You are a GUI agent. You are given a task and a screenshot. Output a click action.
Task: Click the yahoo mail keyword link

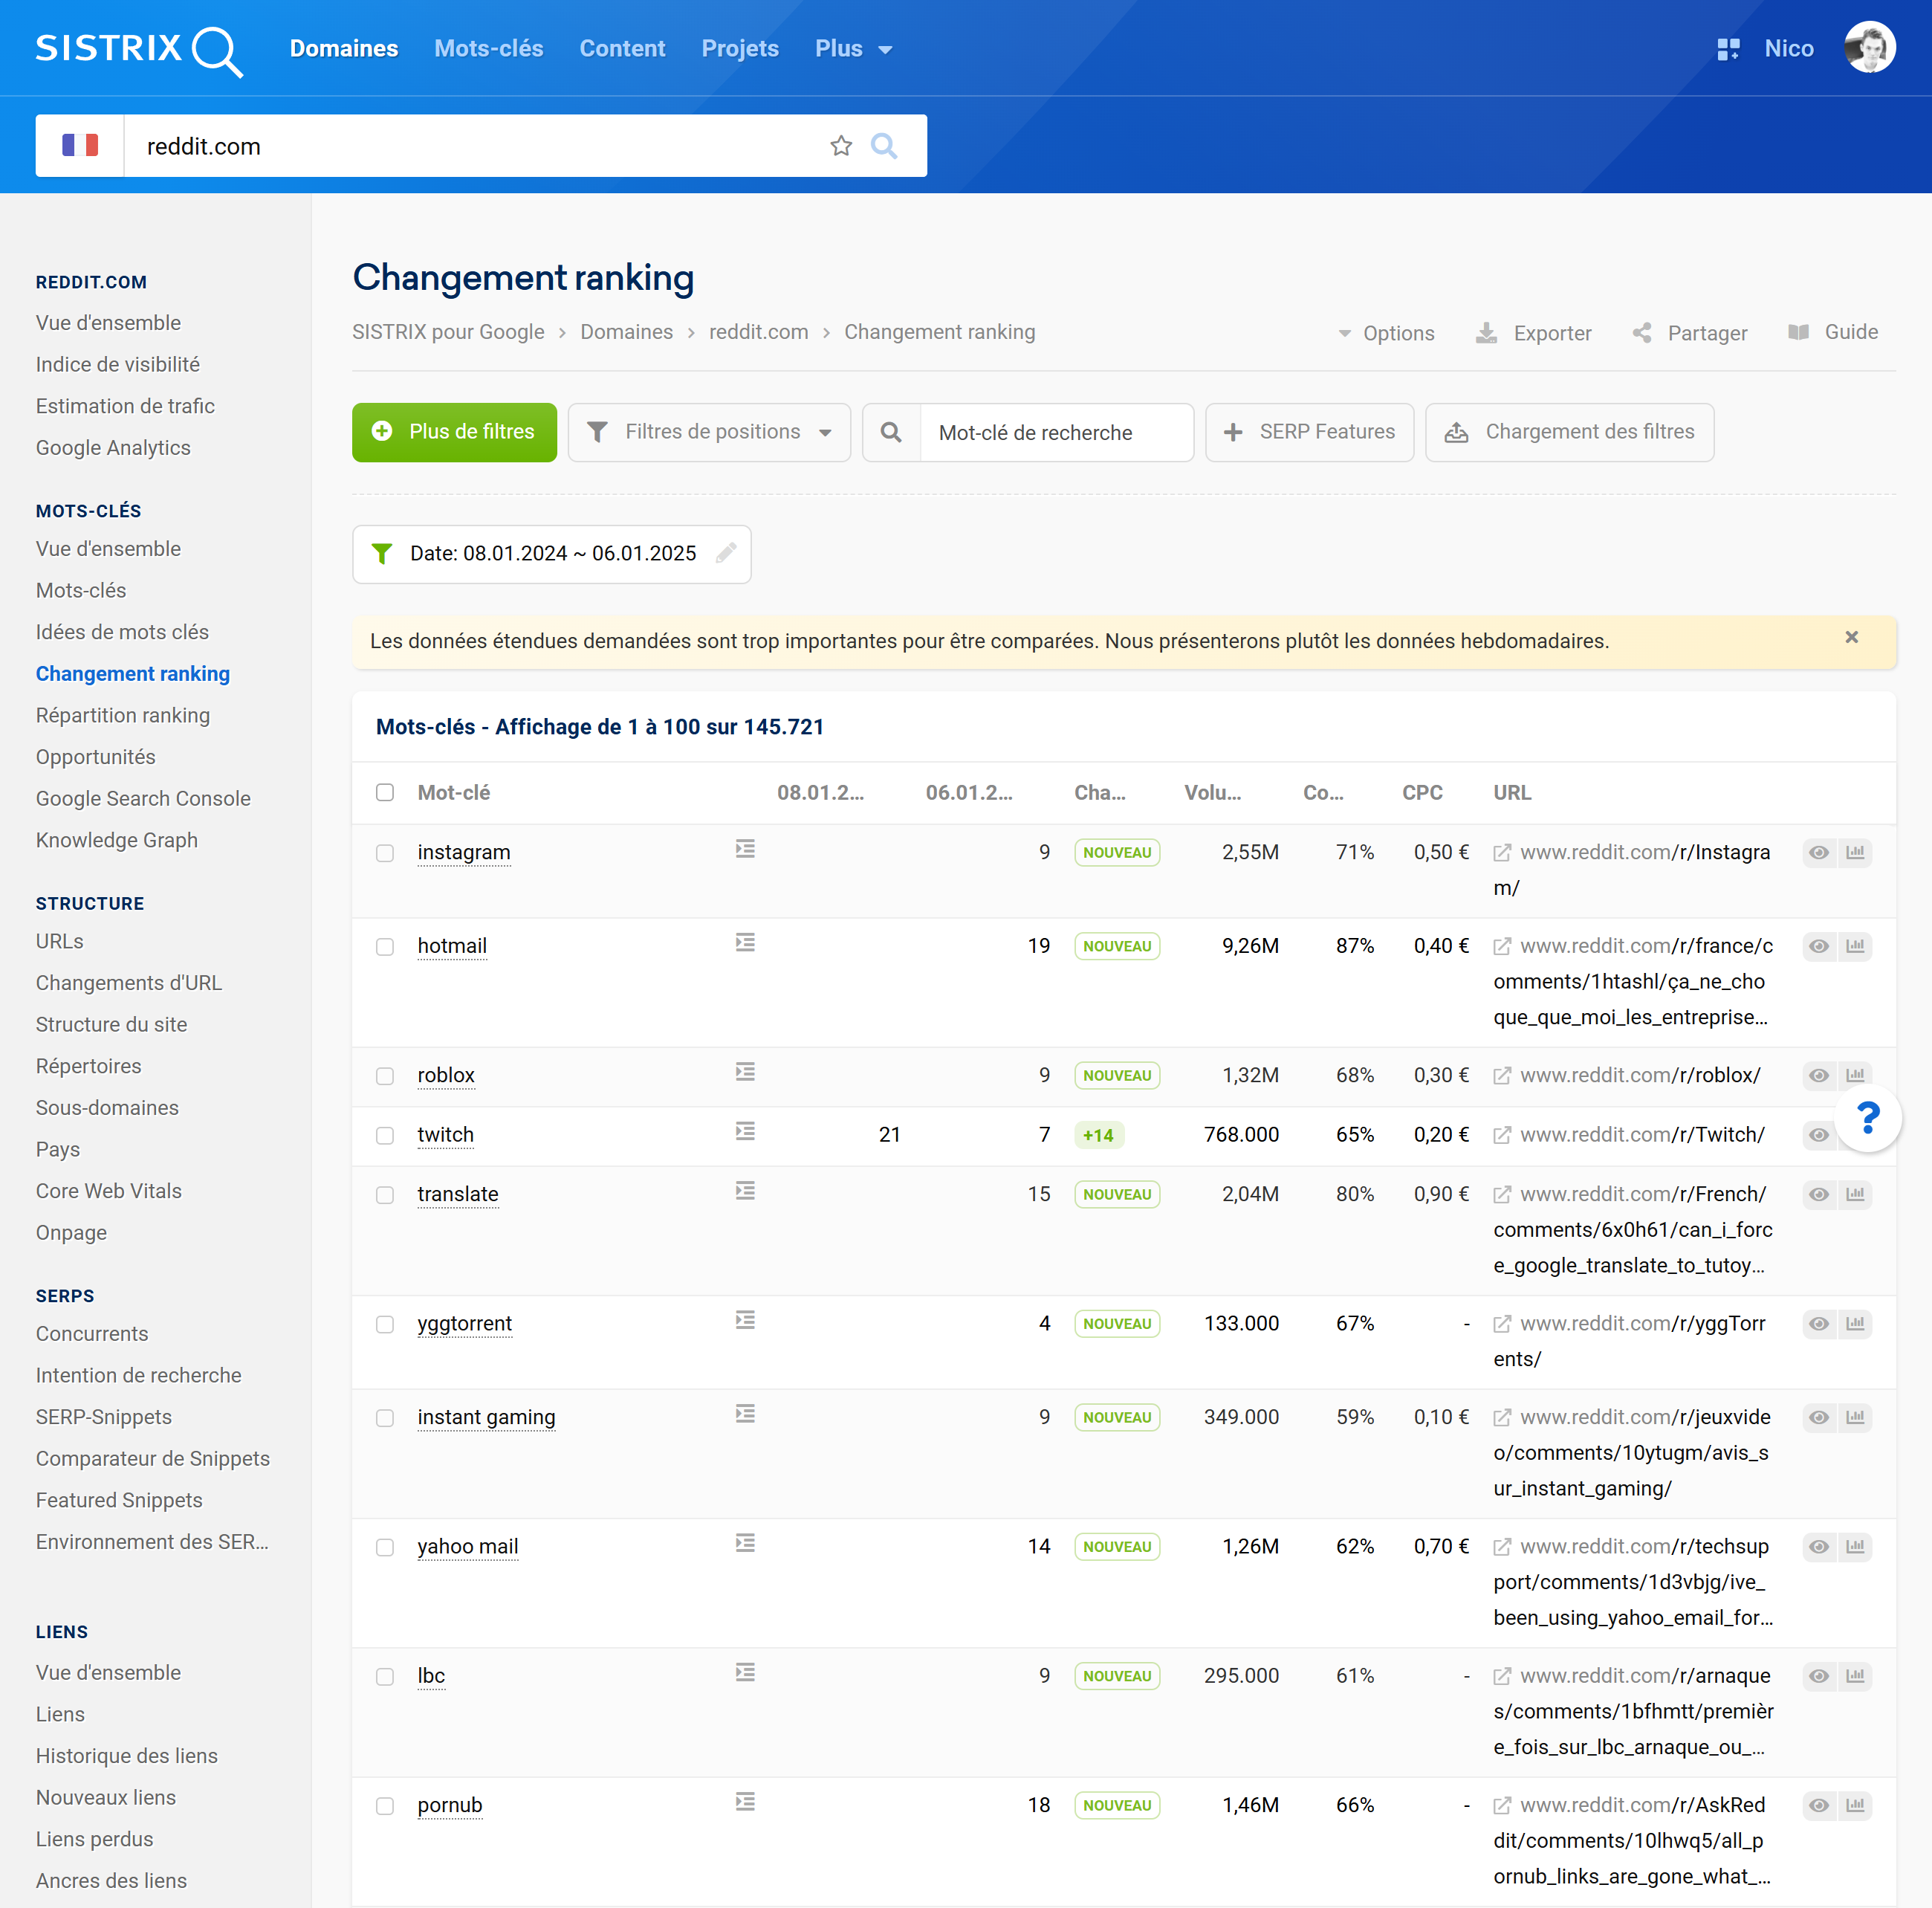point(468,1547)
